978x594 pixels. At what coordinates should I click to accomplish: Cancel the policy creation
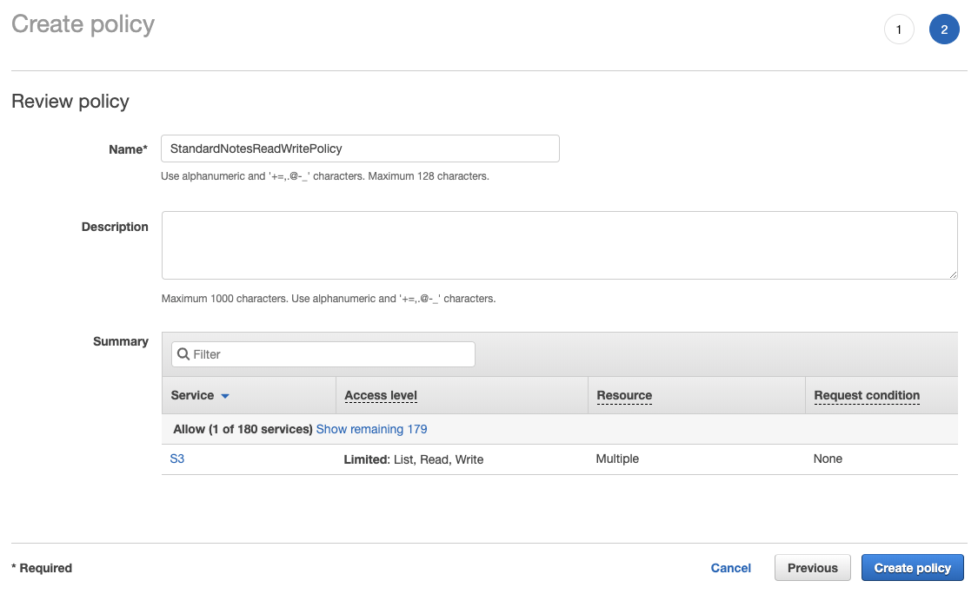click(x=730, y=568)
